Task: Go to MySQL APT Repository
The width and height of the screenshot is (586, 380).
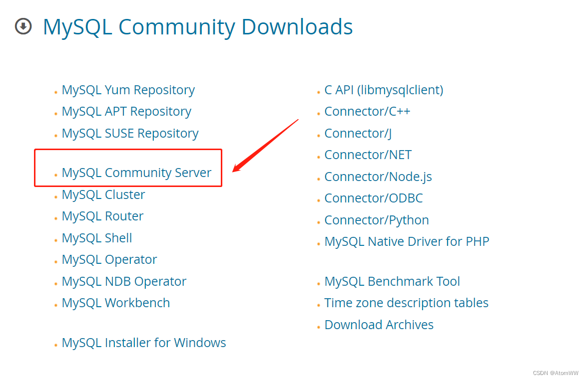Action: click(126, 112)
